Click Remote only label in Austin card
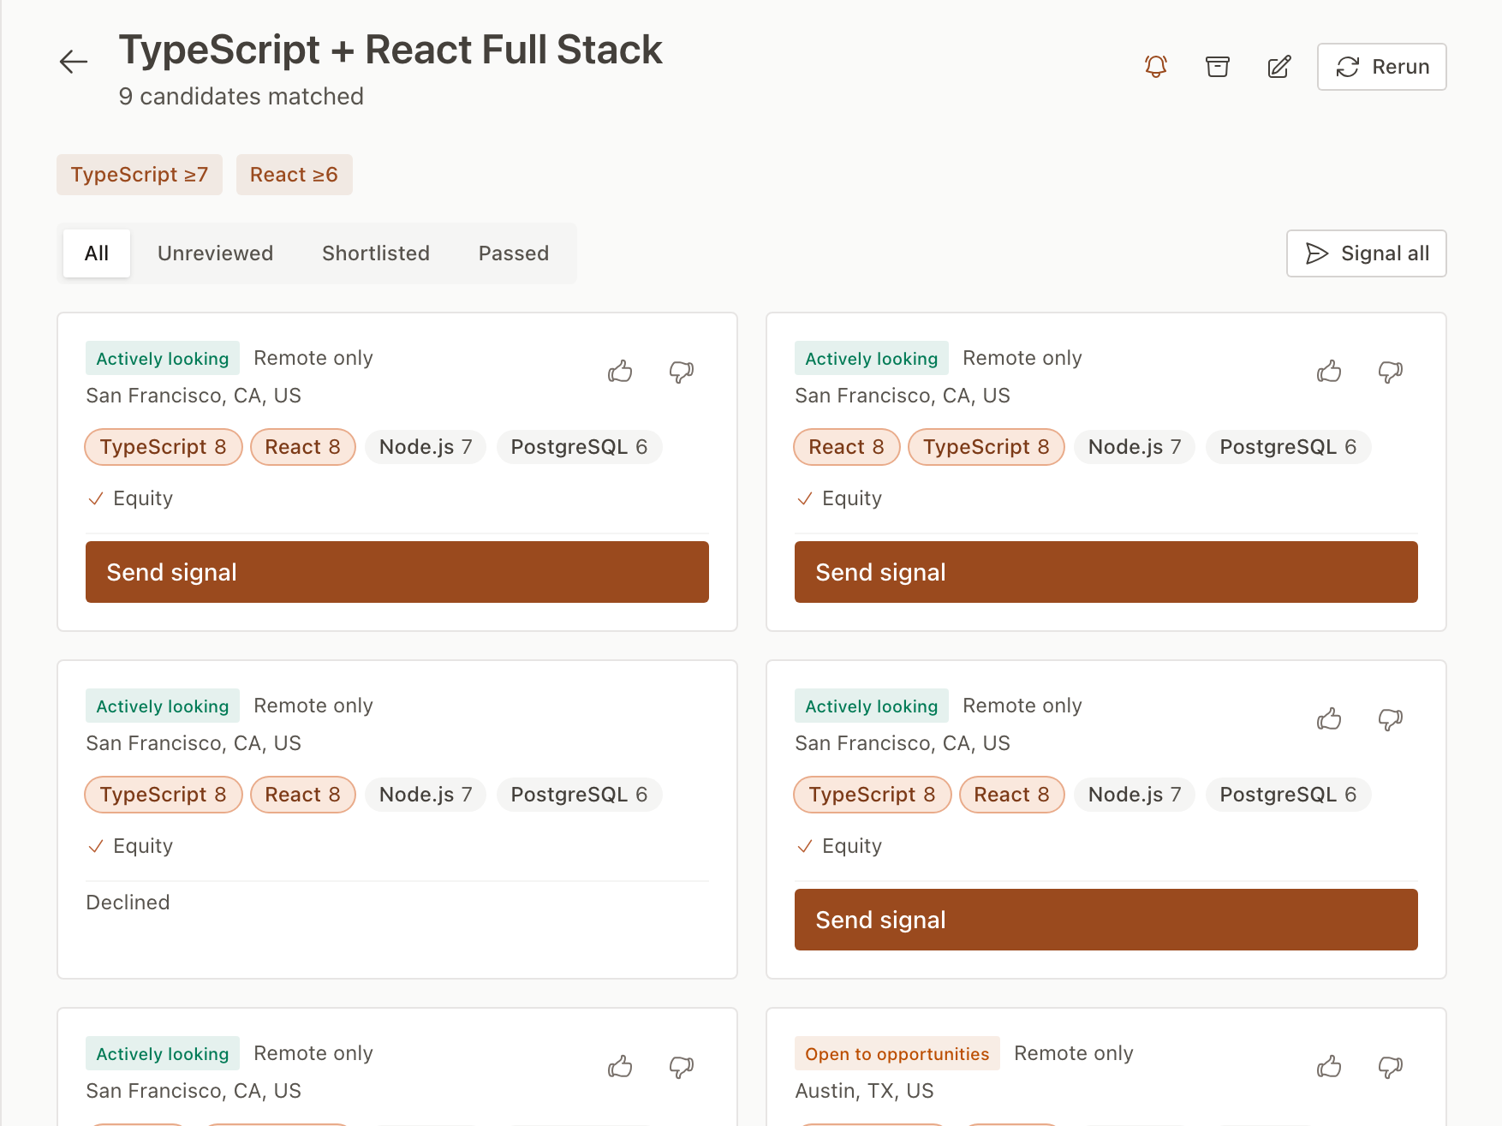 pos(1074,1053)
